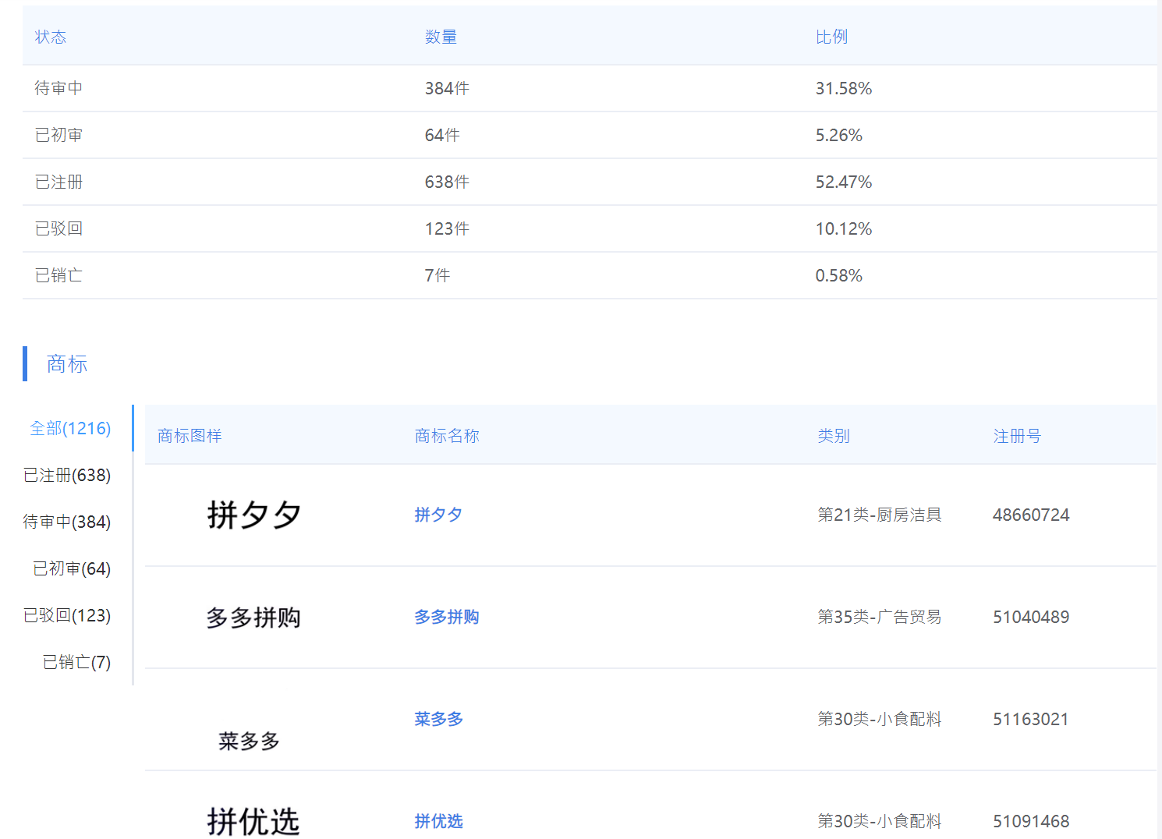Click the 商标 section heading
This screenshot has height=839, width=1162.
point(67,363)
